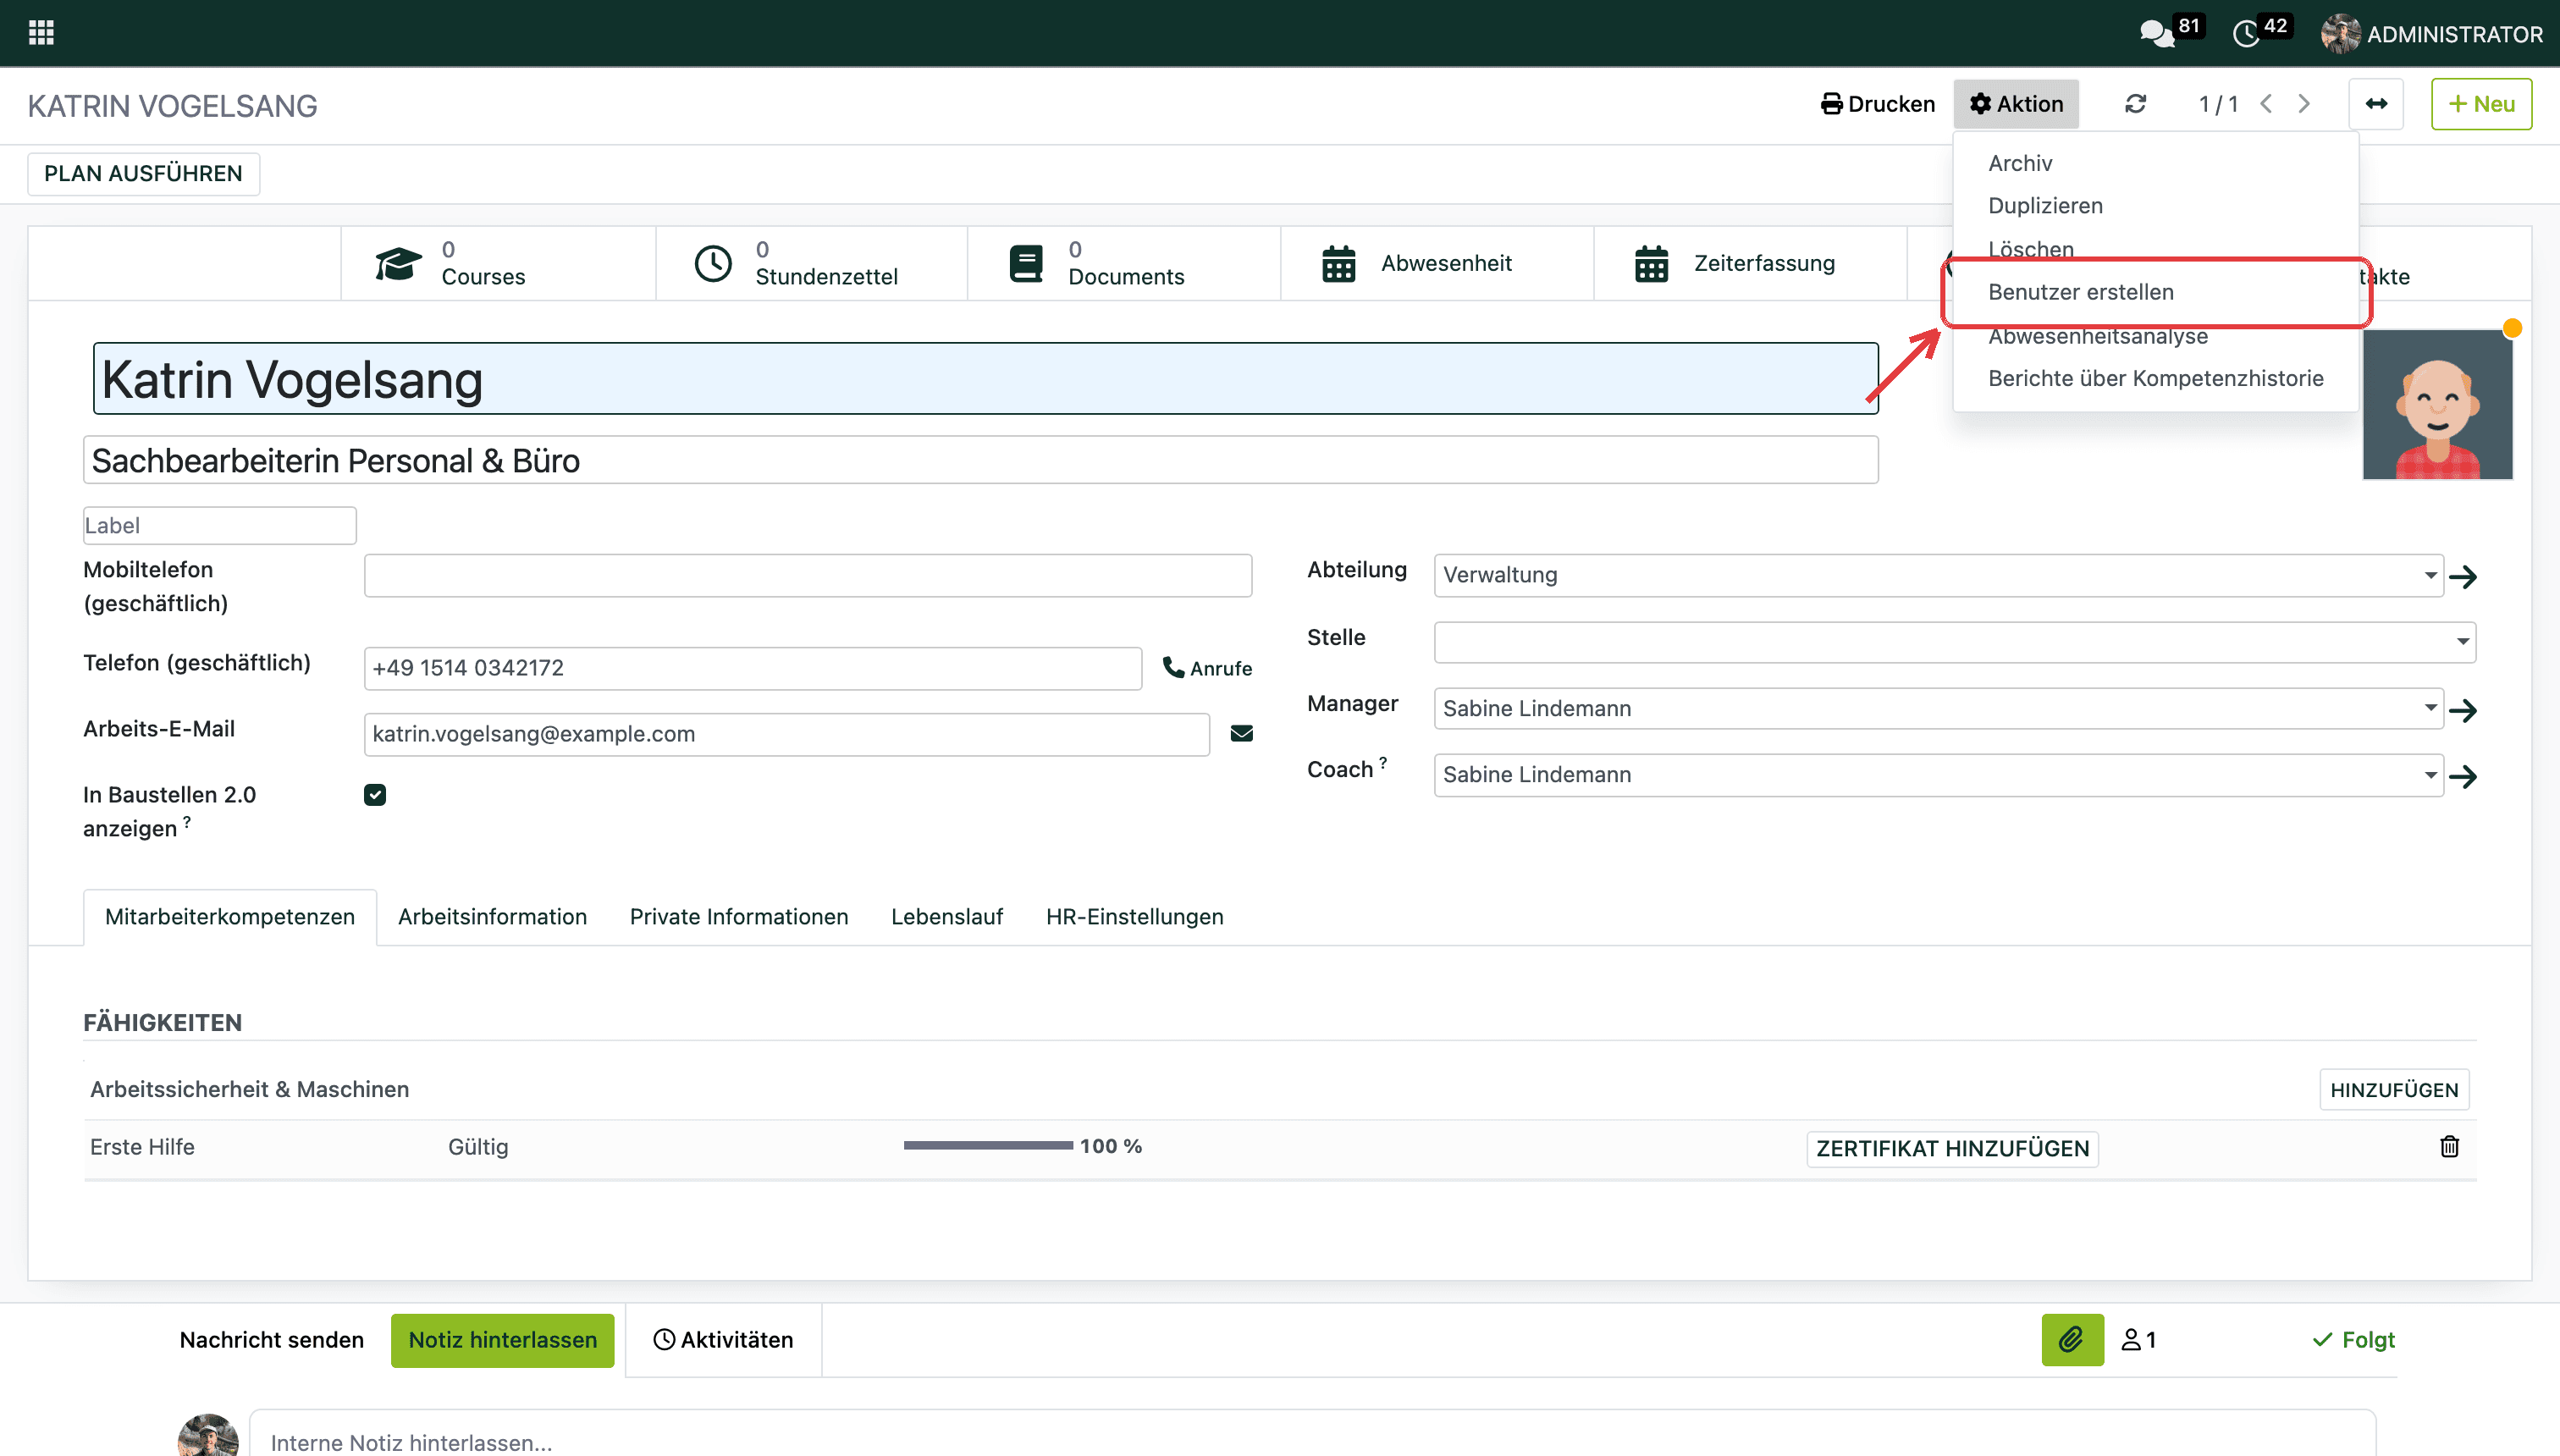Toggle In Baustellen 2.0 anzeigen checkbox
Image resolution: width=2560 pixels, height=1456 pixels.
click(x=375, y=795)
